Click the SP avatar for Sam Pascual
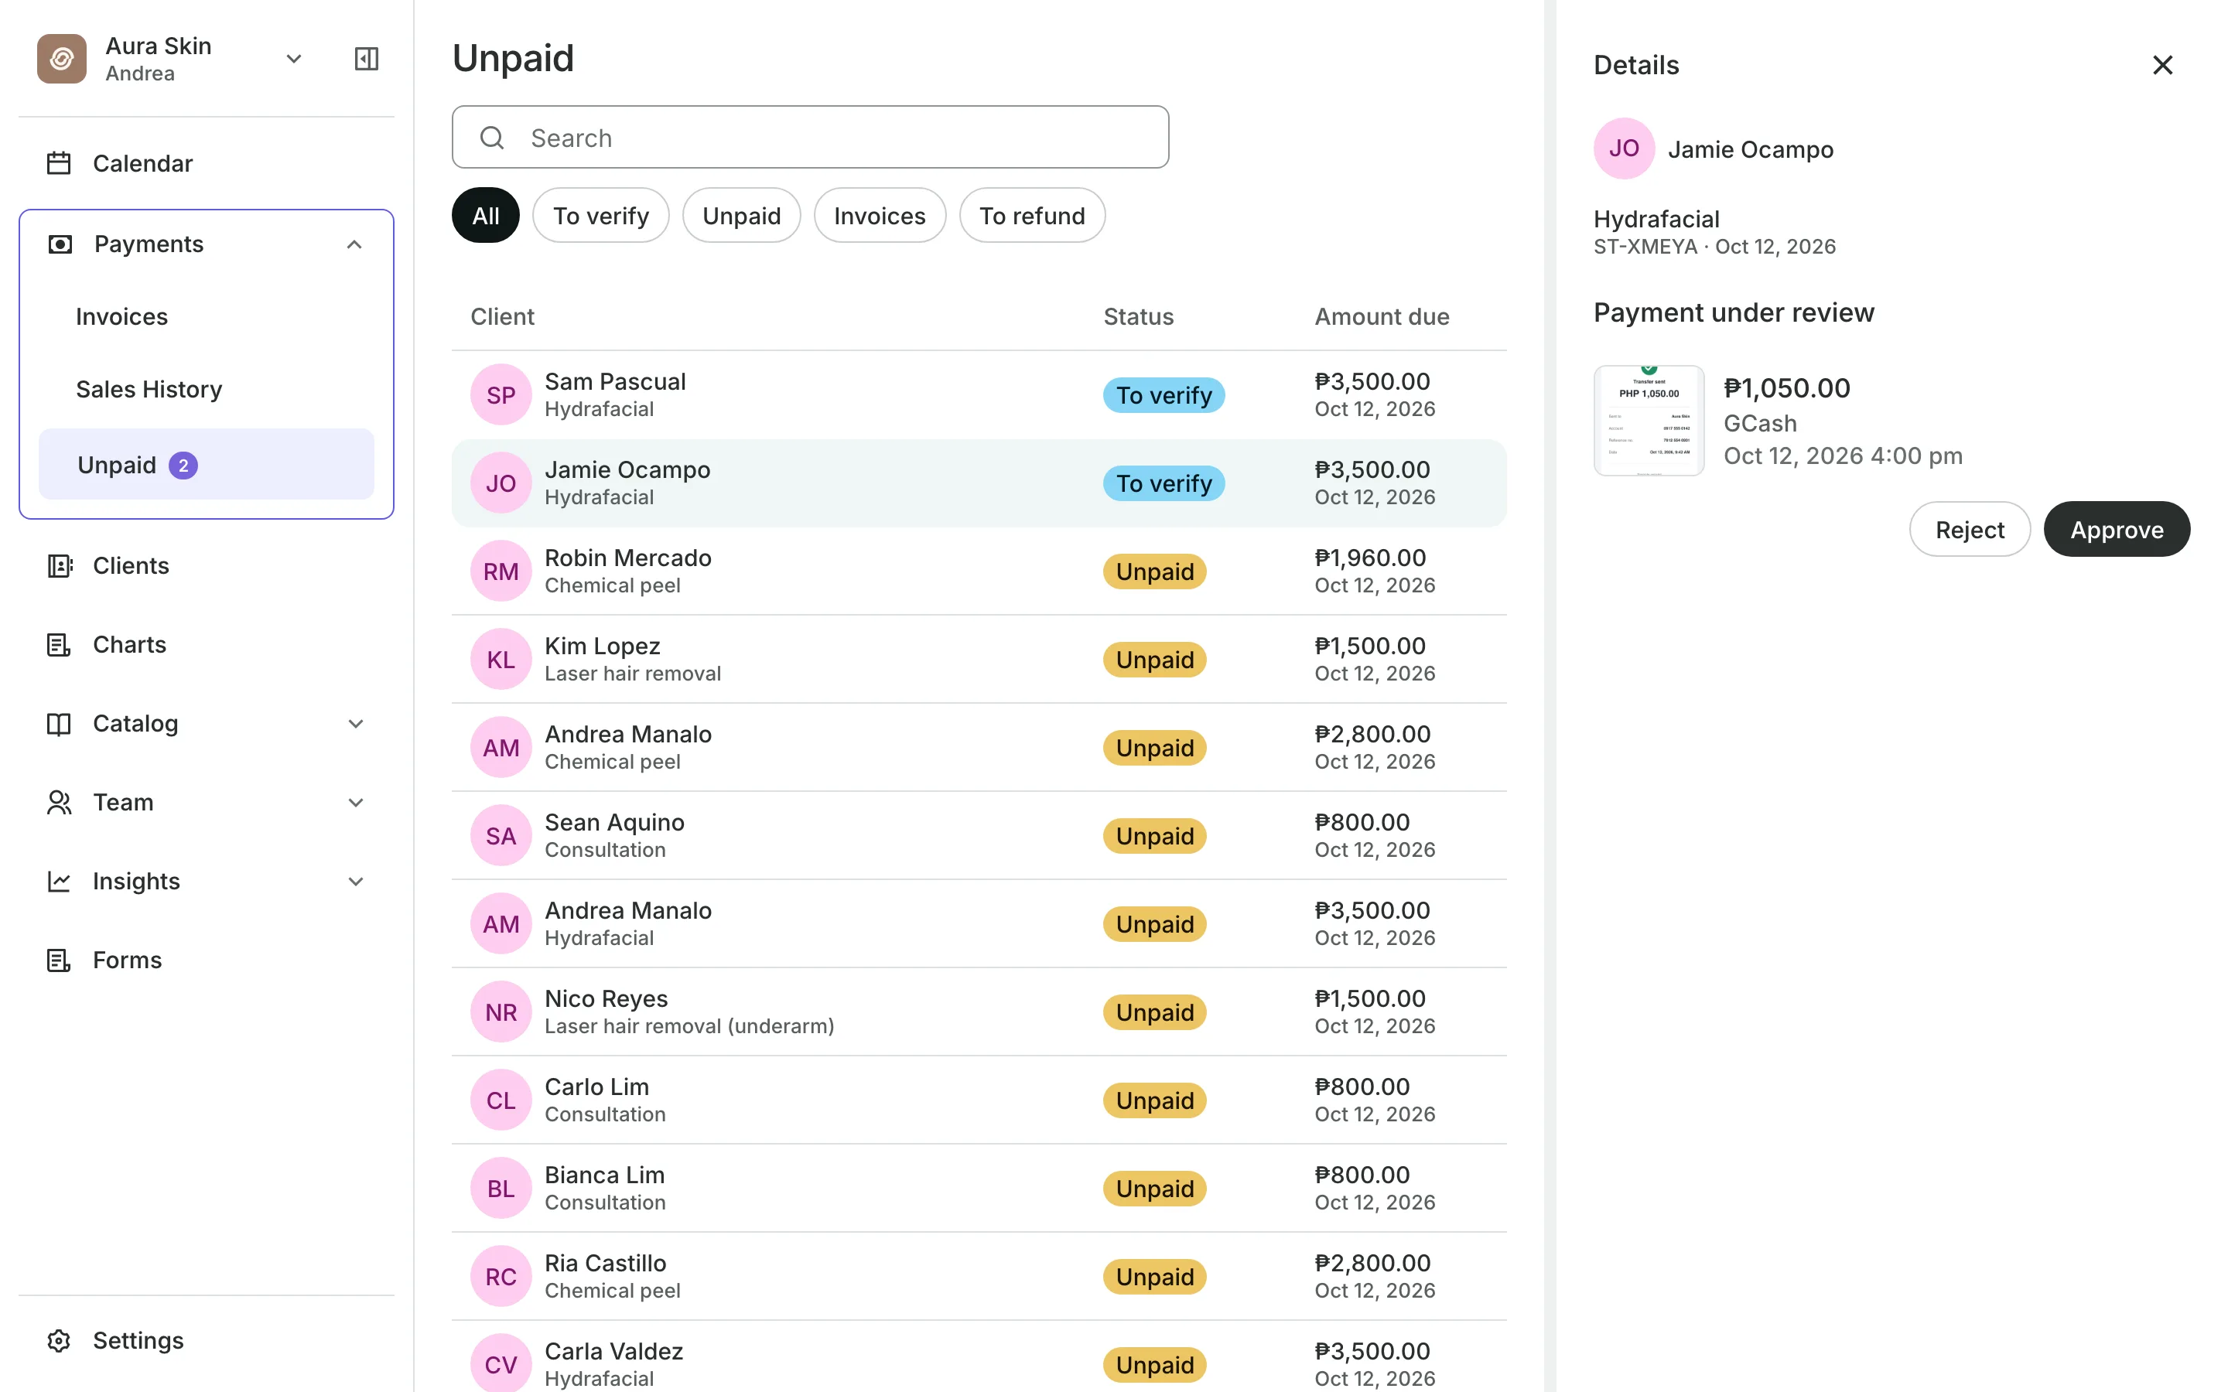The height and width of the screenshot is (1392, 2228). coord(501,395)
